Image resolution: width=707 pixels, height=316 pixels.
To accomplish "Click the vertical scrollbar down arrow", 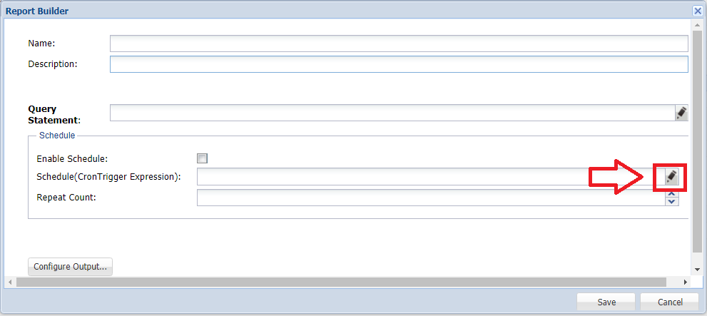I will coord(697,270).
